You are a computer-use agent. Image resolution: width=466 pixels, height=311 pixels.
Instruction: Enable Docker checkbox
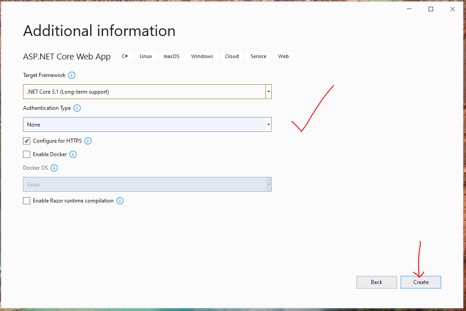[x=27, y=154]
